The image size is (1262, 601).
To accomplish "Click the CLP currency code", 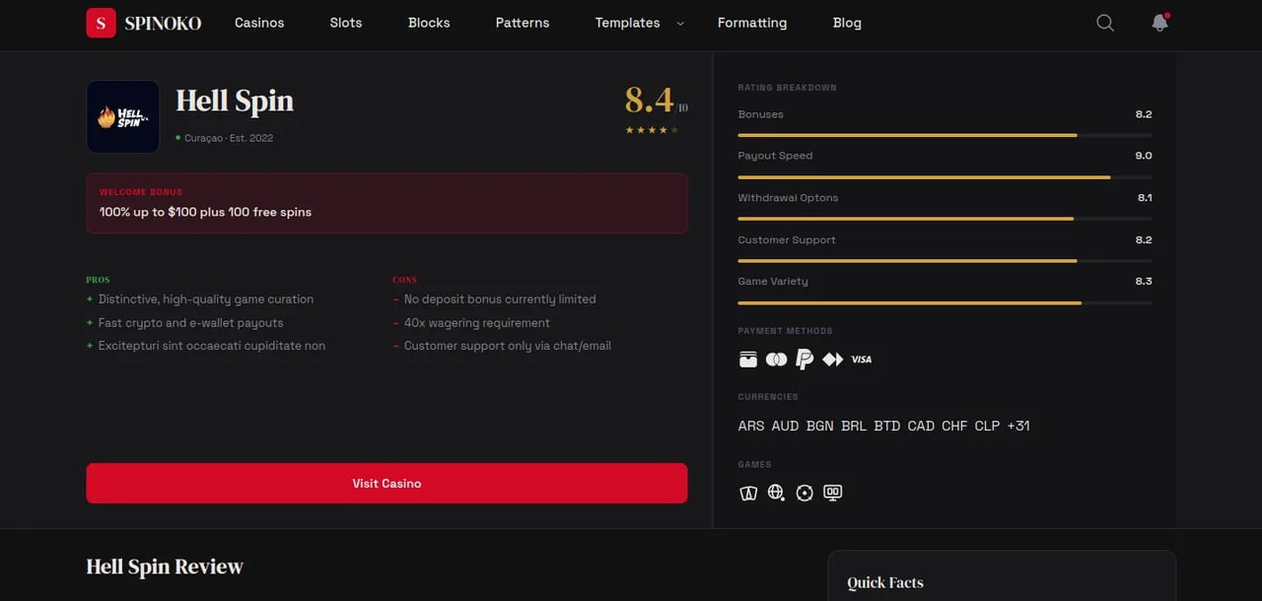I will click(x=987, y=426).
